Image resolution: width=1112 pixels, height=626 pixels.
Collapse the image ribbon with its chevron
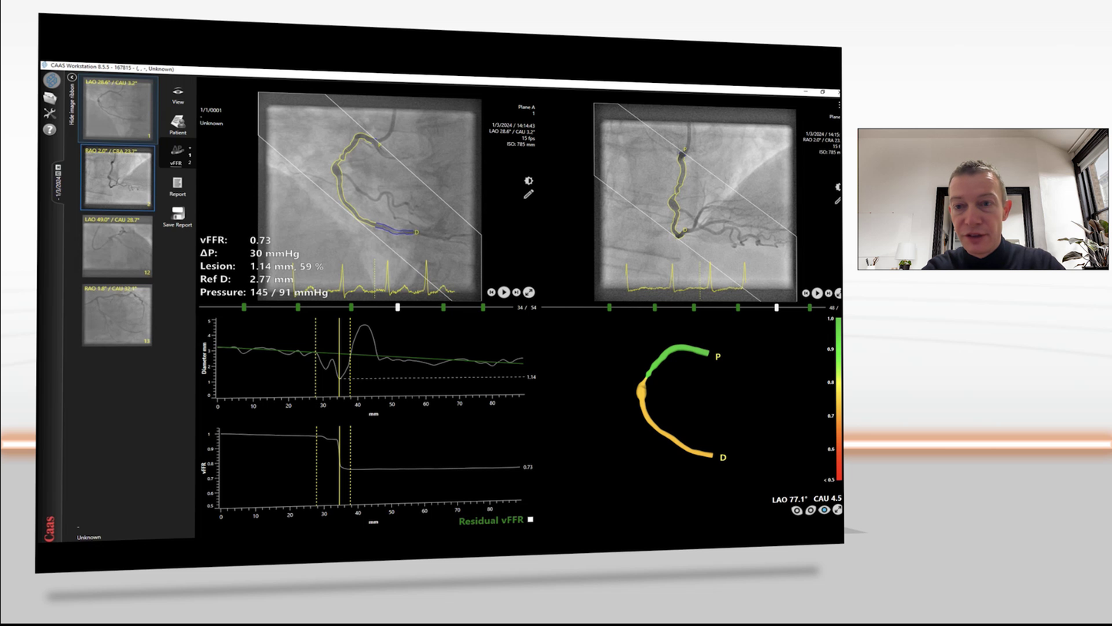(x=71, y=77)
